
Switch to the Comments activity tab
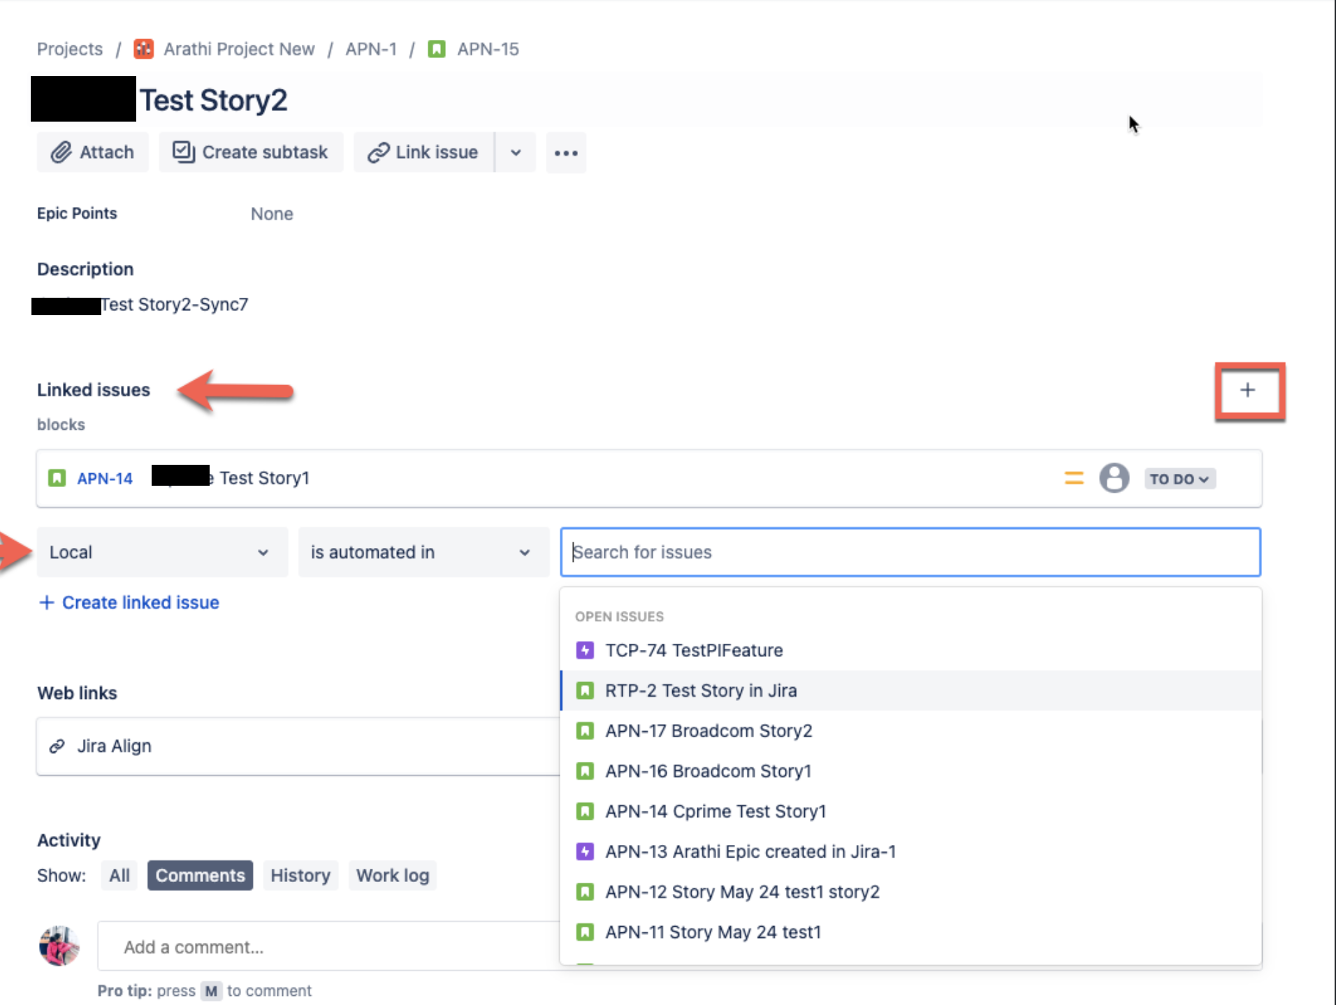click(x=200, y=876)
